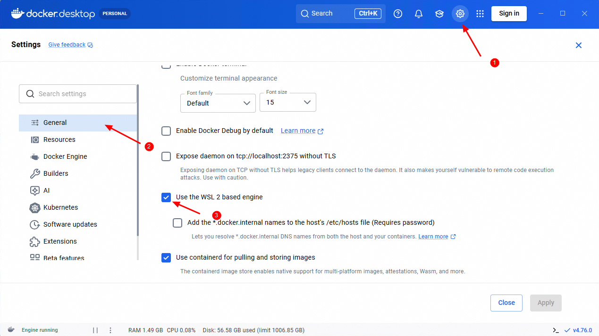Click the Sign in button
This screenshot has height=336, width=599.
coord(509,14)
